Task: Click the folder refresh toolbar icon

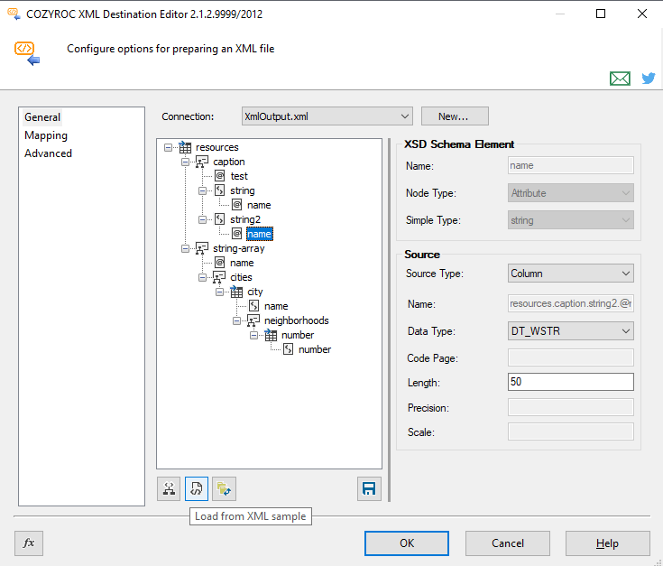Action: (224, 489)
